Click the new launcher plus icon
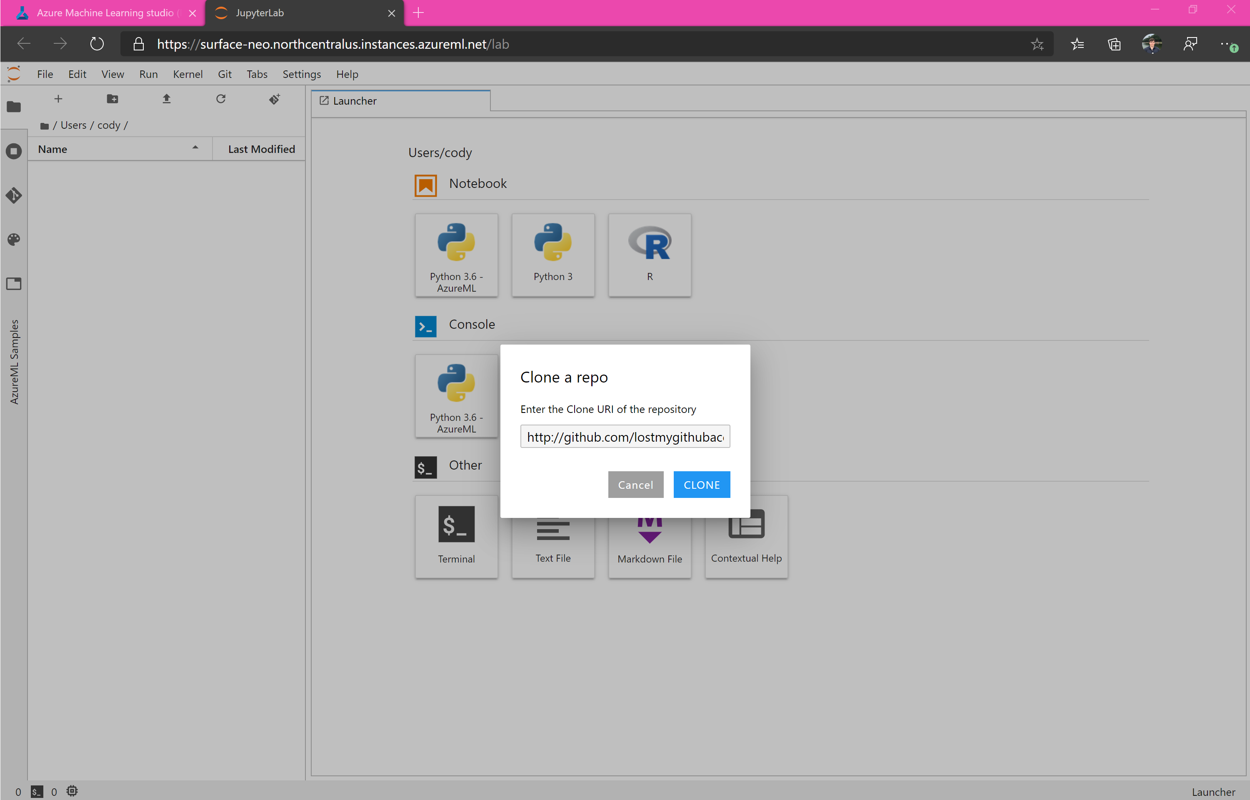 coord(58,99)
